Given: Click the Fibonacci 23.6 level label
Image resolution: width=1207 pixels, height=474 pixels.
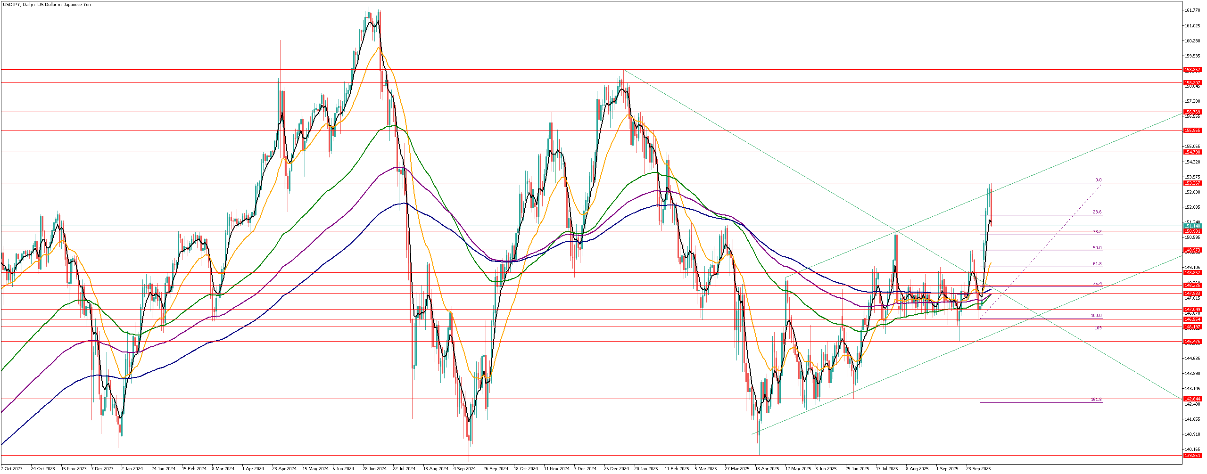Looking at the screenshot, I should (1097, 212).
